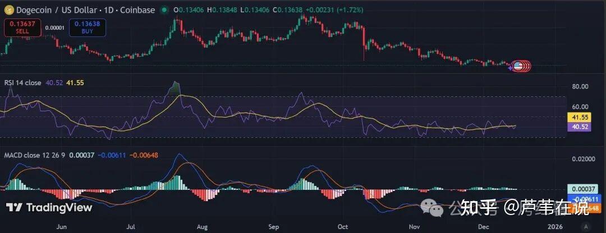The image size is (606, 233).
Task: Click the 80.00 RSI scale level
Action: coord(580,87)
